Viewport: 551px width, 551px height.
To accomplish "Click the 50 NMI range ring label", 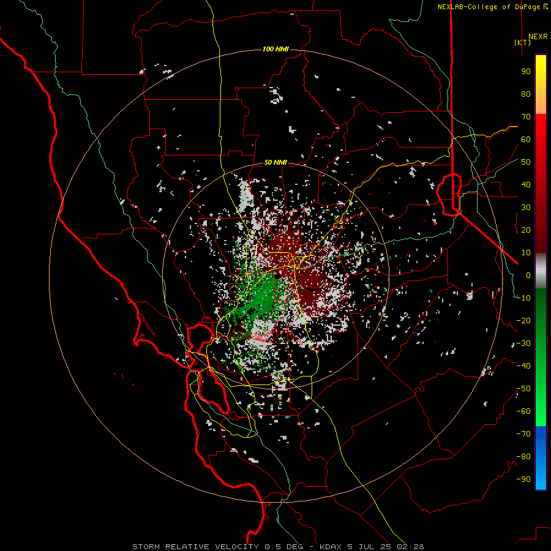I will [275, 162].
